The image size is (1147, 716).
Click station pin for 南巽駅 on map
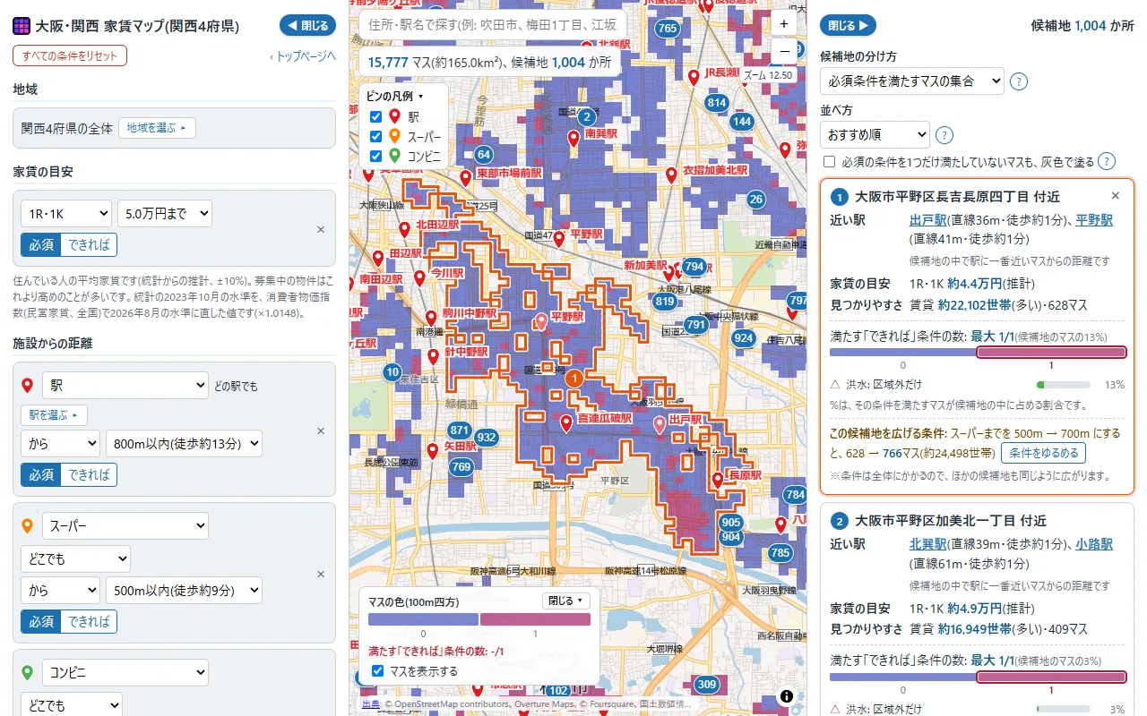pos(573,138)
